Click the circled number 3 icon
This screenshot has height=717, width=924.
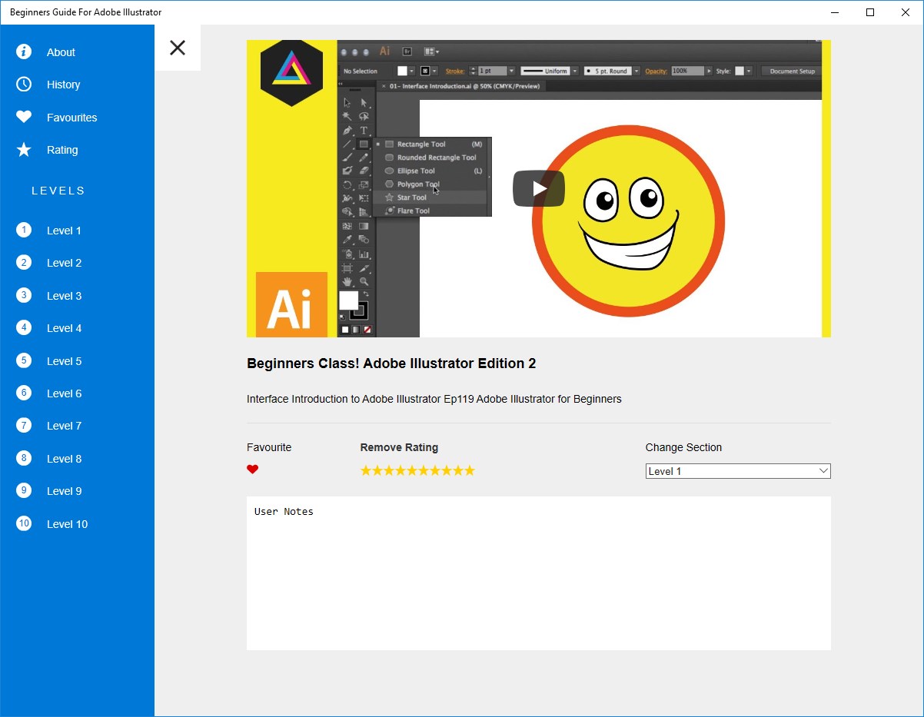[24, 295]
